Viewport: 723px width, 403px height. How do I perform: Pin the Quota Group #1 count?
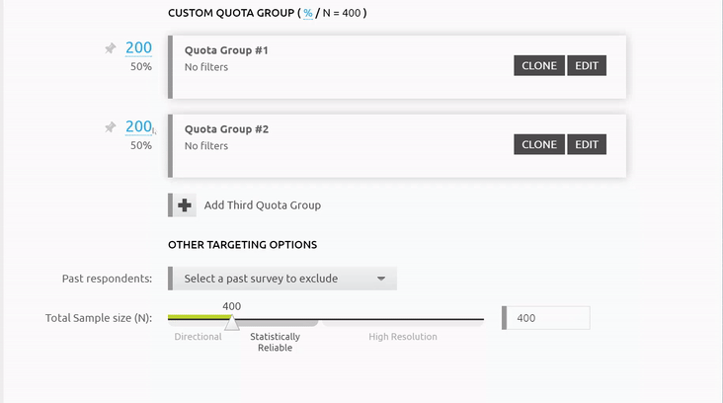pyautogui.click(x=111, y=48)
